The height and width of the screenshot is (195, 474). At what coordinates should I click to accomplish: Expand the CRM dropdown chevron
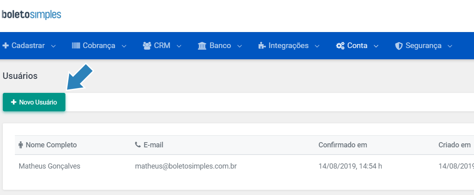179,46
